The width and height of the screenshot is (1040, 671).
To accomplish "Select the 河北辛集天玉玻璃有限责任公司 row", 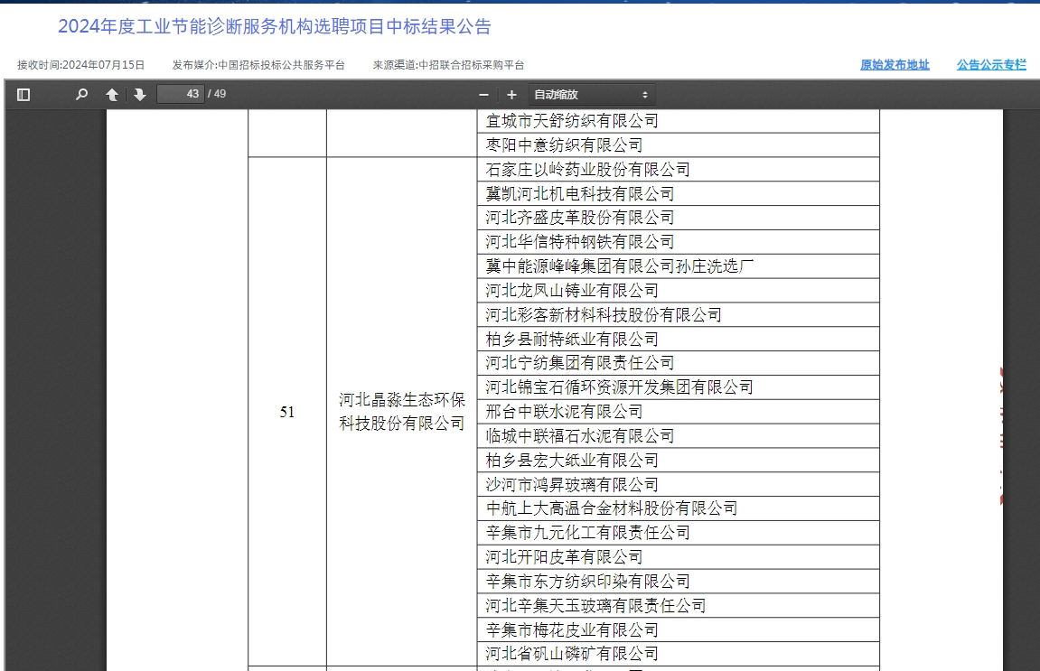I will click(679, 605).
